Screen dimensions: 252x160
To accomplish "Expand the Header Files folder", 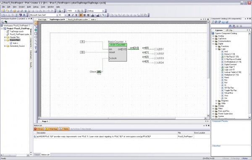I will point(5,37).
